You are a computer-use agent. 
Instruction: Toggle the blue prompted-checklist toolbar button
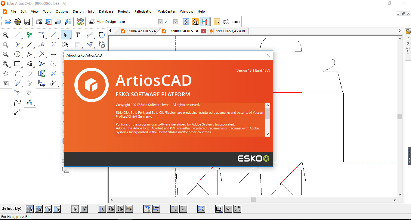click(185, 21)
